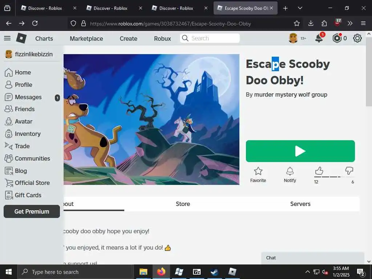The width and height of the screenshot is (372, 279).
Task: Switch to the Servers tab
Action: tap(300, 204)
